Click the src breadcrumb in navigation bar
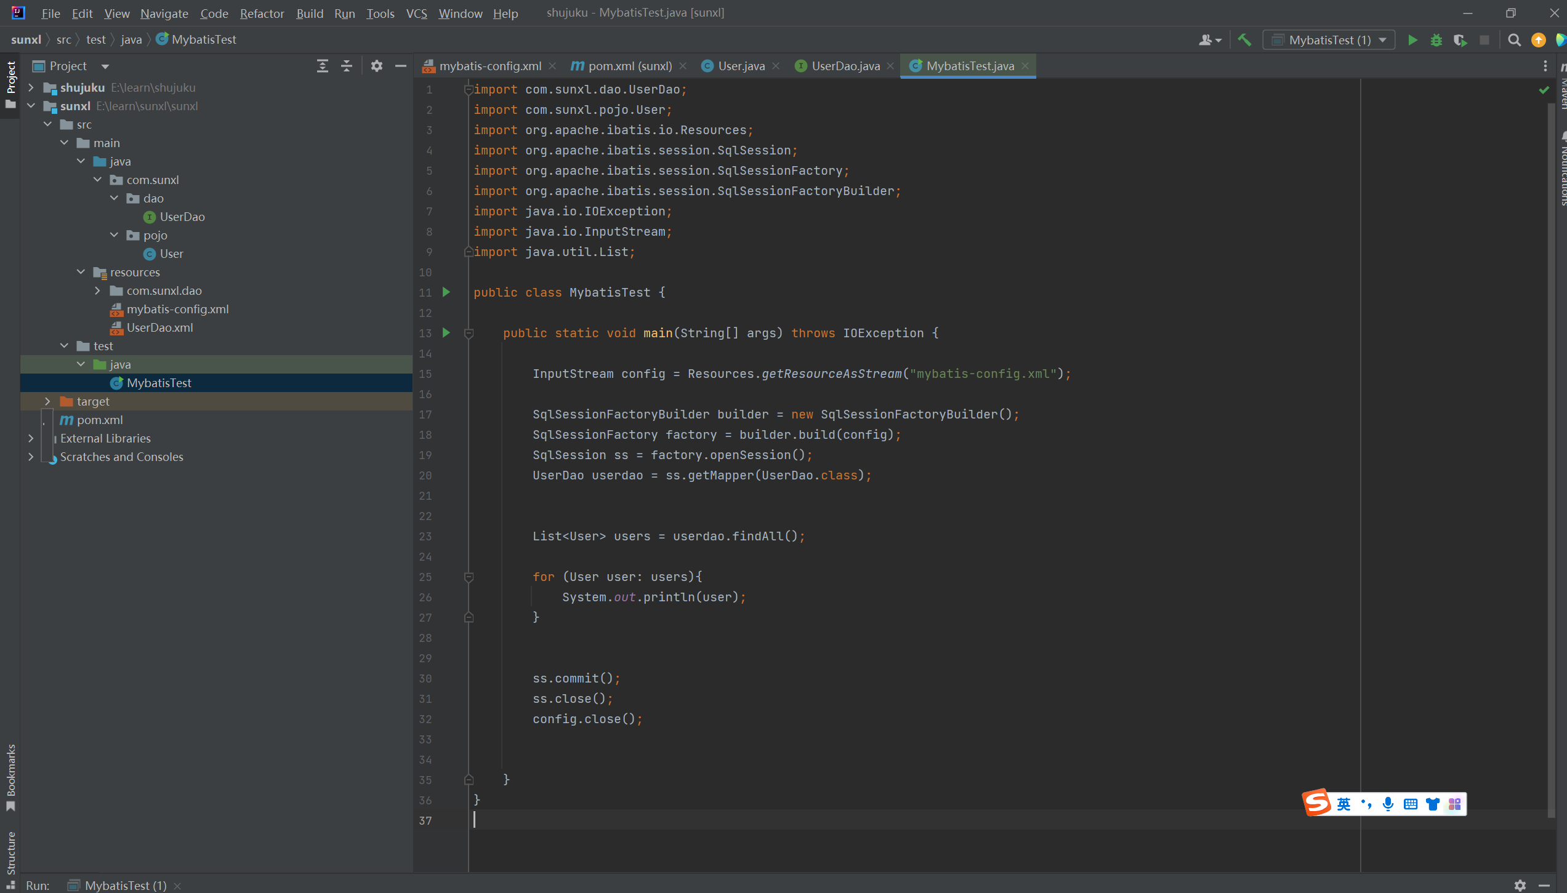1567x893 pixels. (x=63, y=39)
